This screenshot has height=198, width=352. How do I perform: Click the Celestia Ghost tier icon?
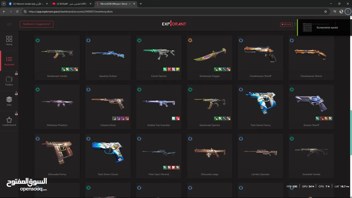(x=88, y=90)
